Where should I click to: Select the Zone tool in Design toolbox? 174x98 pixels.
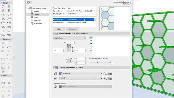point(3,35)
